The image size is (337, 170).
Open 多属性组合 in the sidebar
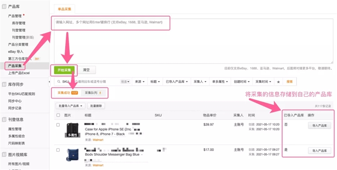[17, 136]
